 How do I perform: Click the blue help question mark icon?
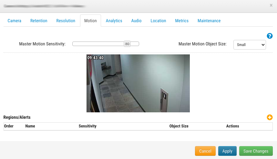coord(270,36)
